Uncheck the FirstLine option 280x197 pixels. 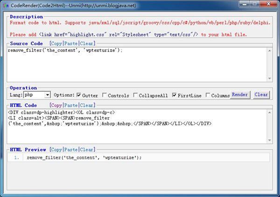tap(175, 95)
